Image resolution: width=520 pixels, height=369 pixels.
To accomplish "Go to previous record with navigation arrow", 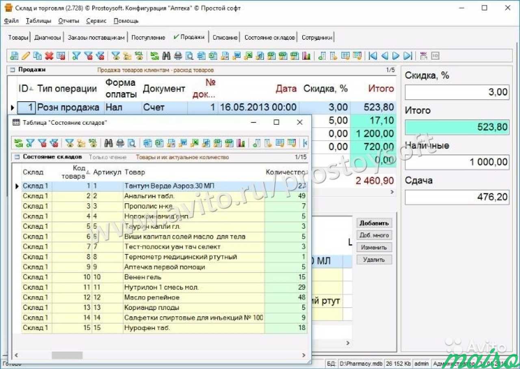I will pos(384,56).
